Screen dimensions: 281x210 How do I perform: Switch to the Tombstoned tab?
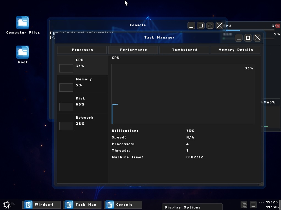(x=184, y=50)
